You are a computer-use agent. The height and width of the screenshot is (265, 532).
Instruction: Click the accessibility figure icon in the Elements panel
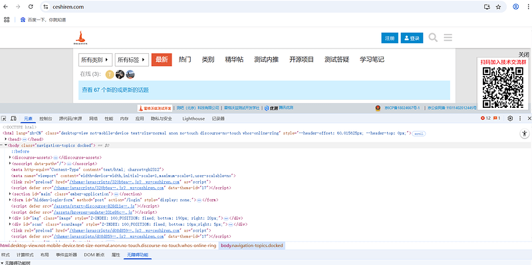tap(525, 134)
